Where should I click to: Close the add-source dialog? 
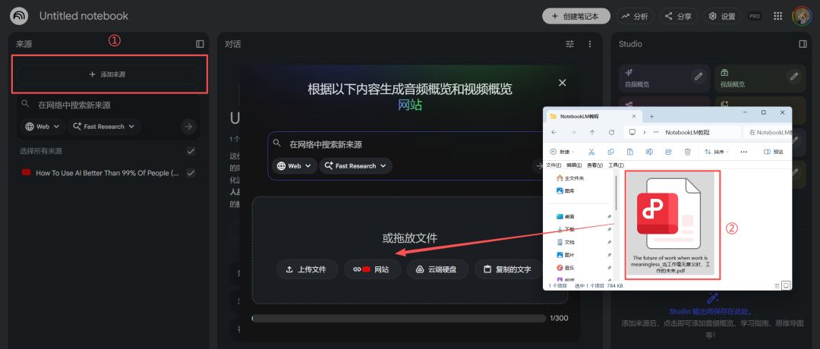562,83
